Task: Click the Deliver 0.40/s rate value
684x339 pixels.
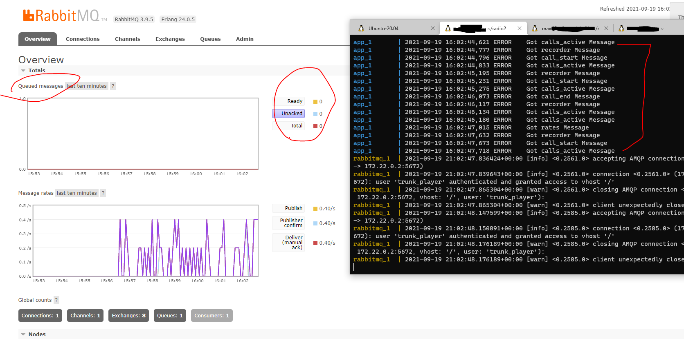Action: (327, 243)
